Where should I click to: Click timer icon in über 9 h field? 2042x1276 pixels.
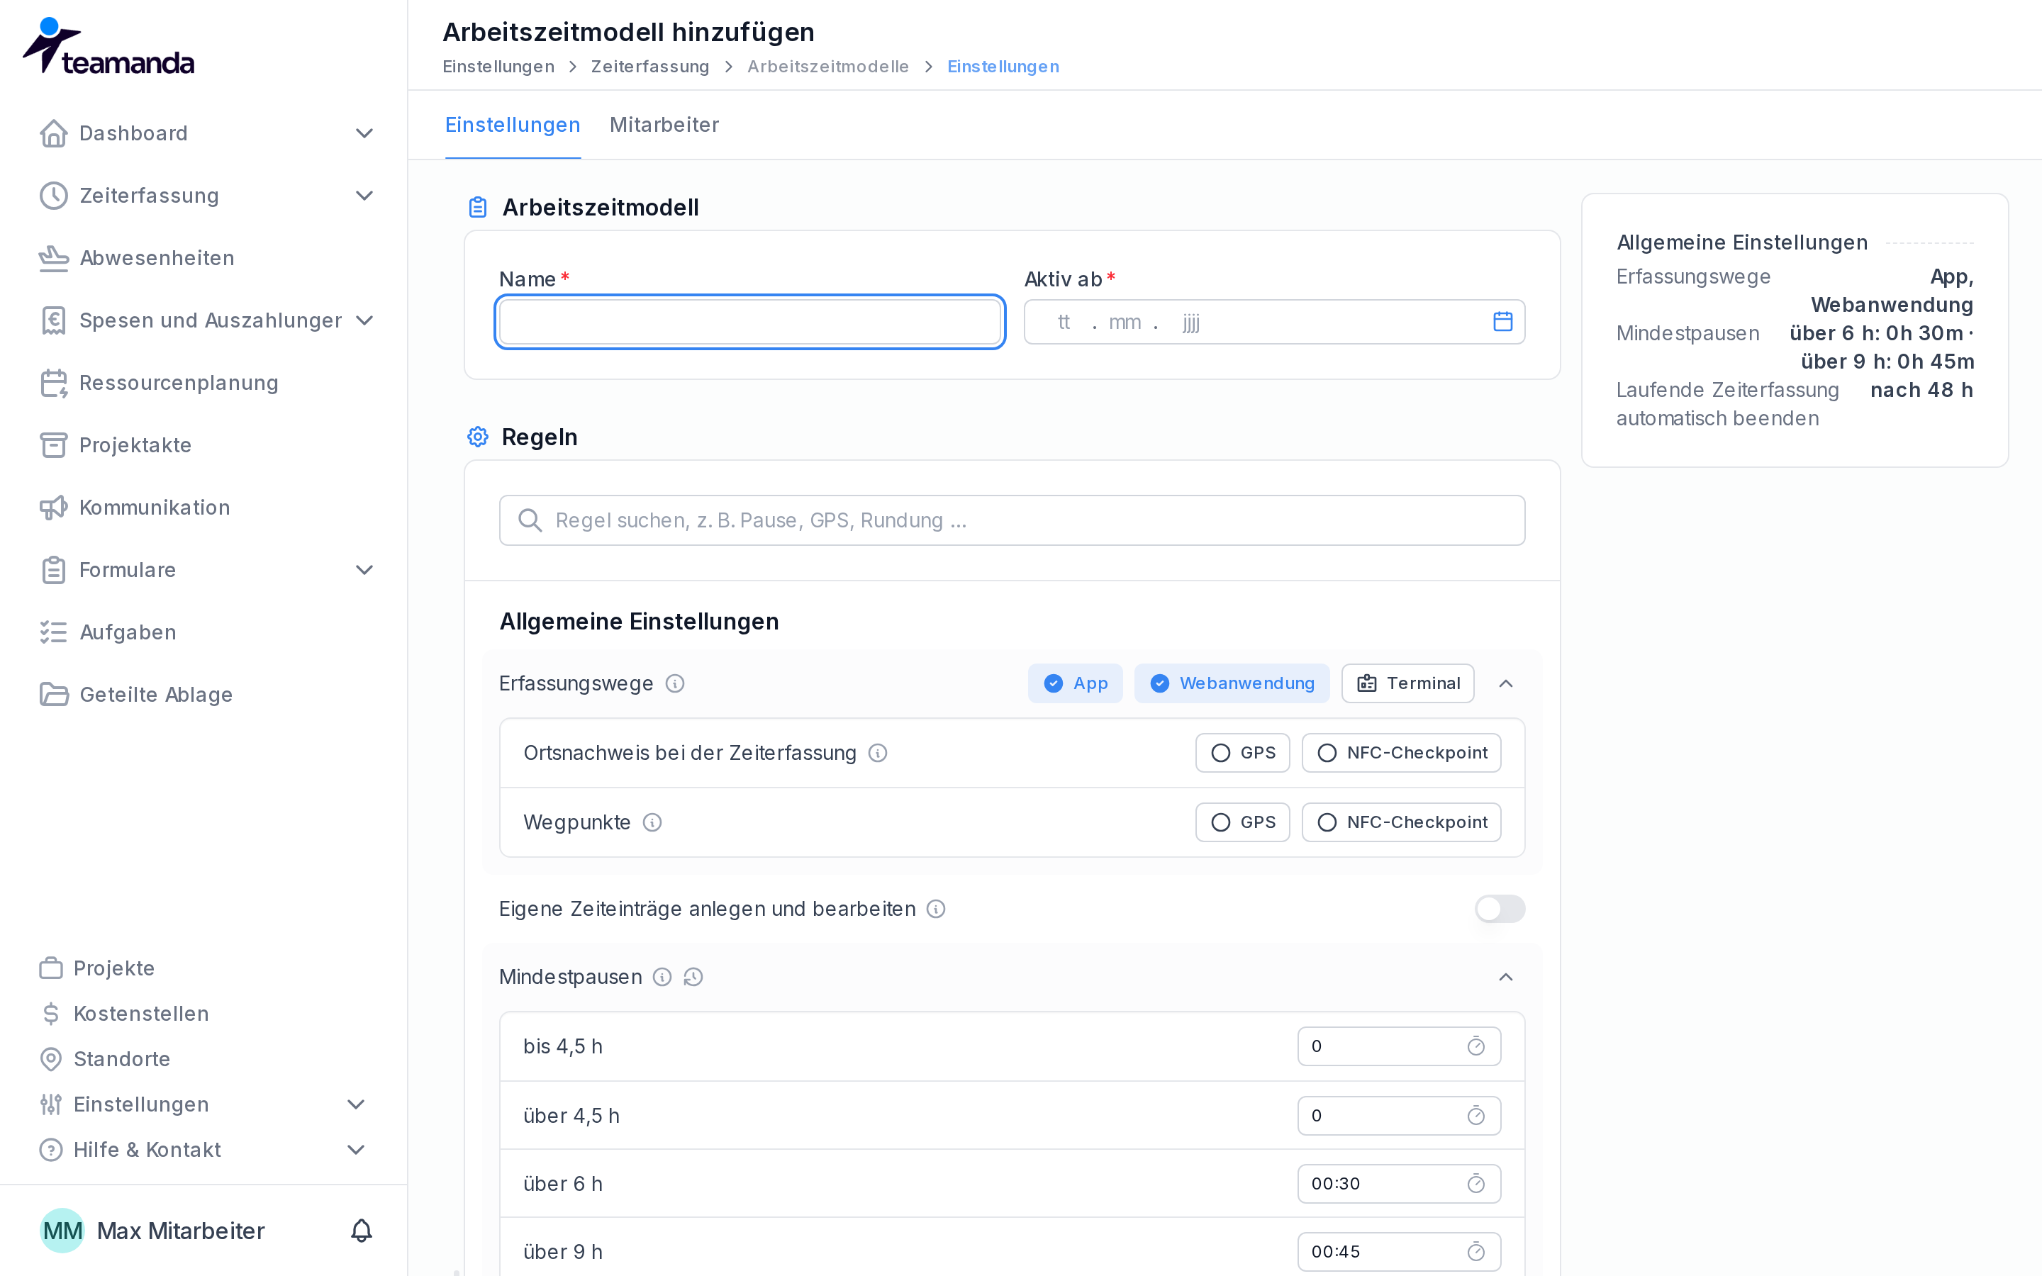click(1475, 1251)
